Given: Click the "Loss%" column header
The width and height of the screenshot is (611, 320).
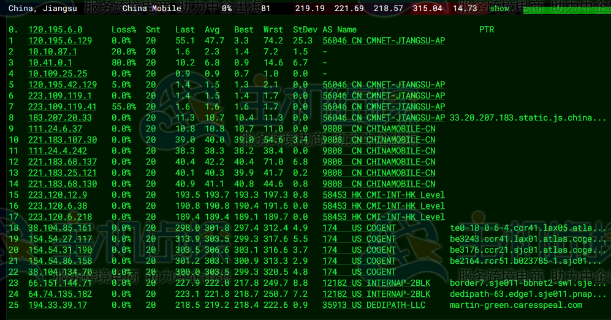Looking at the screenshot, I should (x=124, y=29).
